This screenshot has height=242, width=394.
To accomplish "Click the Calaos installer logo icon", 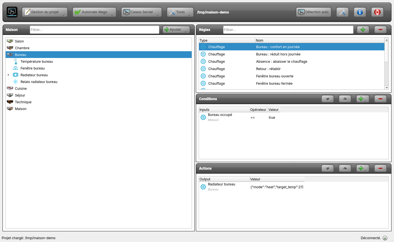I will tap(12, 12).
